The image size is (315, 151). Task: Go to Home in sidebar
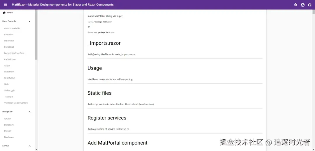point(10,13)
